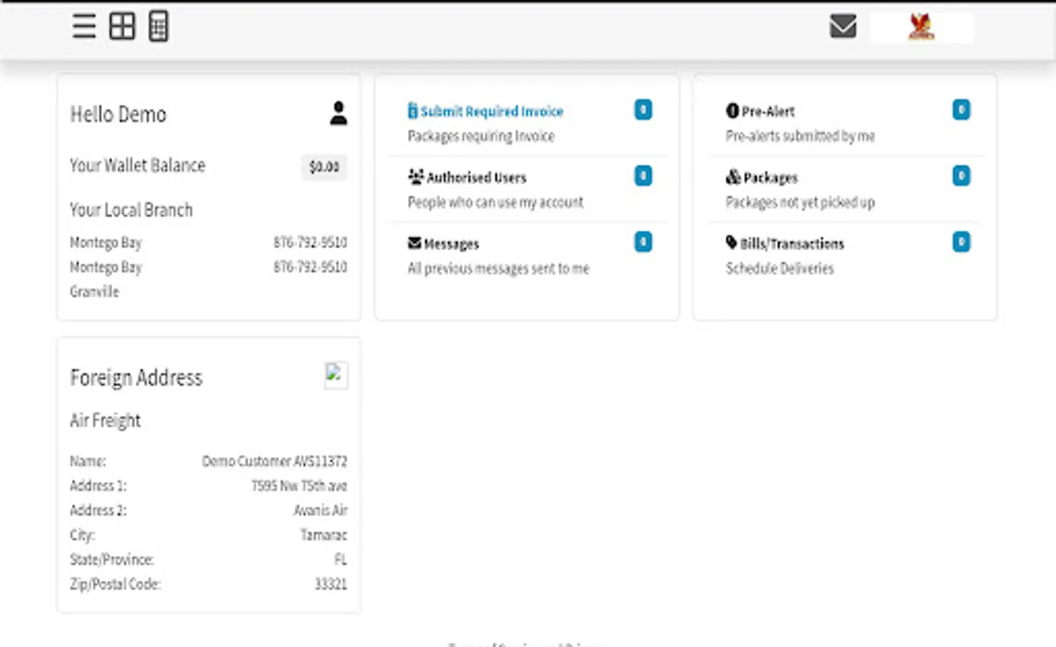This screenshot has width=1056, height=647.
Task: Click the Your Wallet Balance label
Action: (137, 165)
